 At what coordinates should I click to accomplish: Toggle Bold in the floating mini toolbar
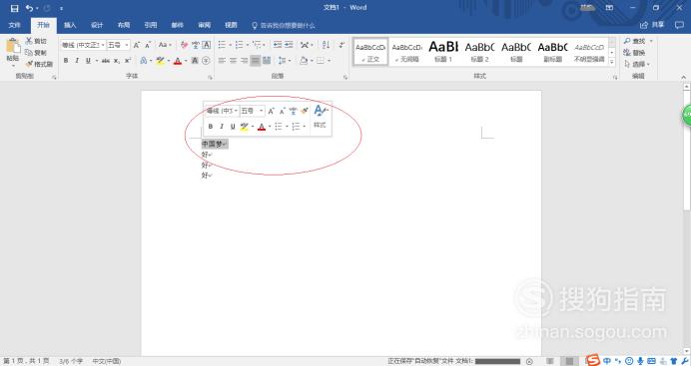click(x=211, y=127)
